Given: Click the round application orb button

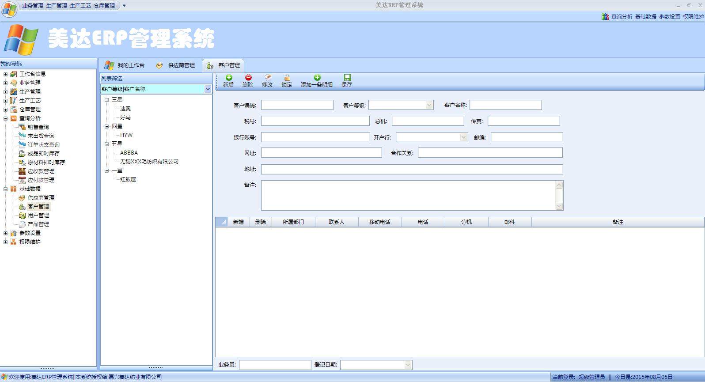Looking at the screenshot, I should coord(9,9).
